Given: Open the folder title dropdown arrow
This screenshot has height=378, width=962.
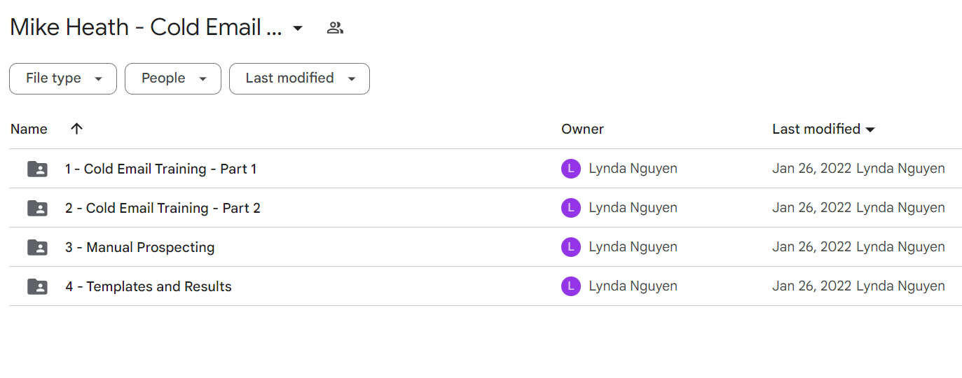Looking at the screenshot, I should tap(298, 28).
